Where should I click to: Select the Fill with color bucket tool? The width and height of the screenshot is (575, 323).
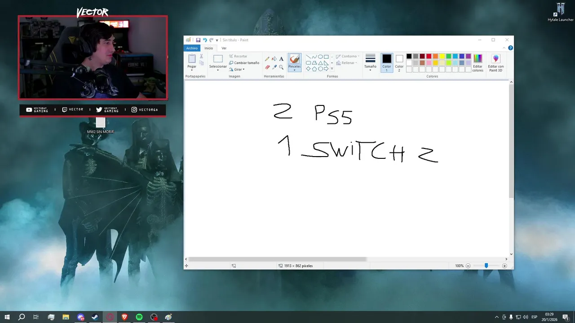coord(274,59)
